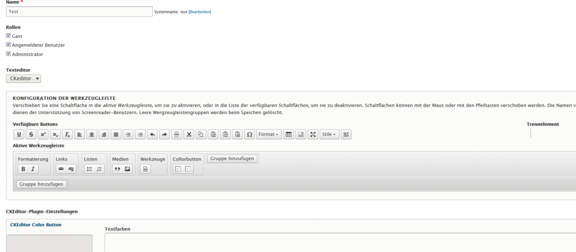Click the Bold button in Formatierung group
Image resolution: width=576 pixels, height=252 pixels.
click(23, 169)
